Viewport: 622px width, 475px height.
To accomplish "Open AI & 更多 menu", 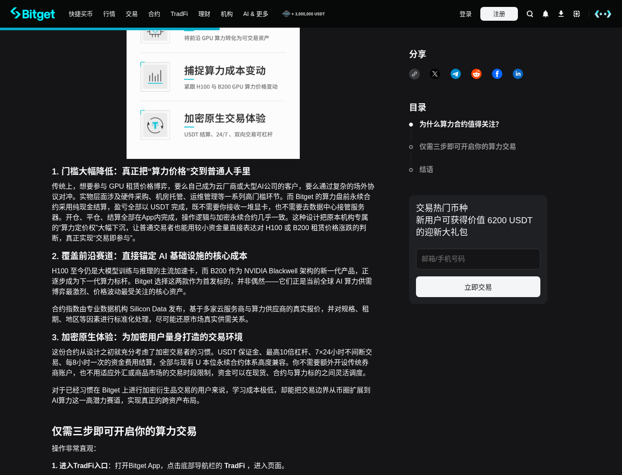I will pyautogui.click(x=256, y=14).
